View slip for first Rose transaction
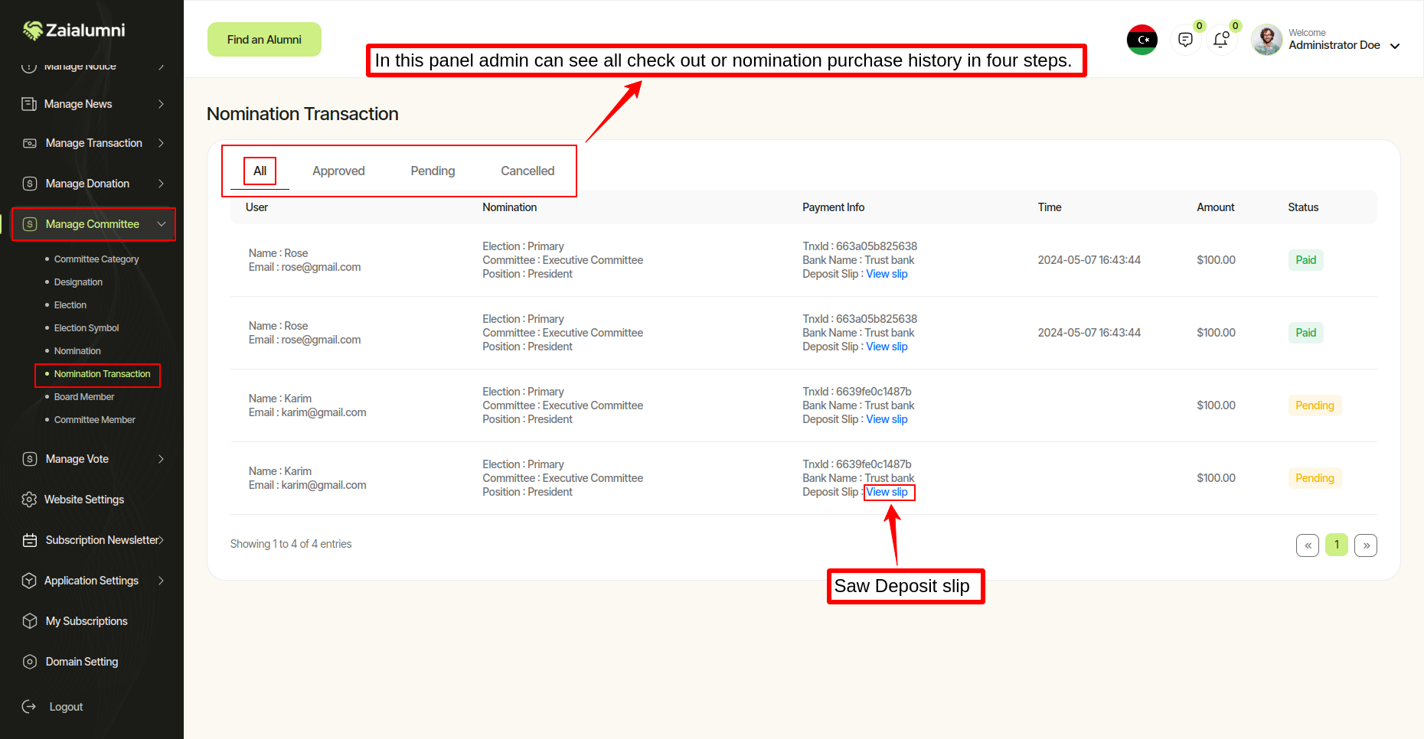Image resolution: width=1424 pixels, height=739 pixels. click(x=887, y=274)
